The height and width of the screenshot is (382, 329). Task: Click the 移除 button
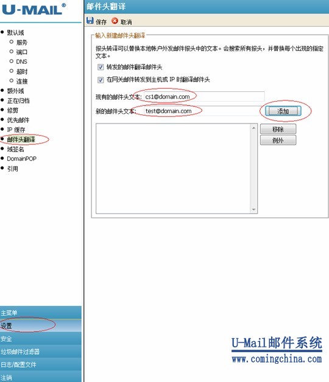pyautogui.click(x=278, y=129)
